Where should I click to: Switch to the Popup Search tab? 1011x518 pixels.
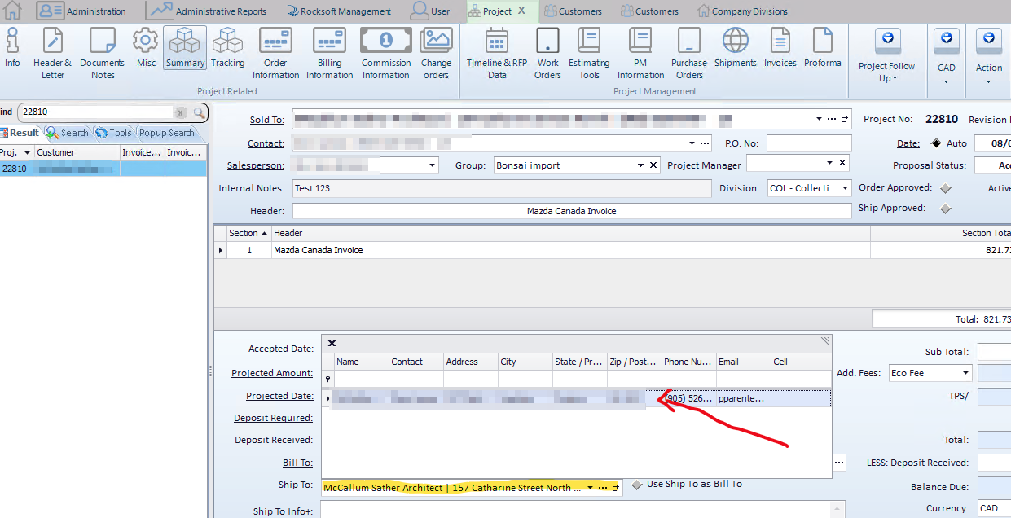[167, 133]
